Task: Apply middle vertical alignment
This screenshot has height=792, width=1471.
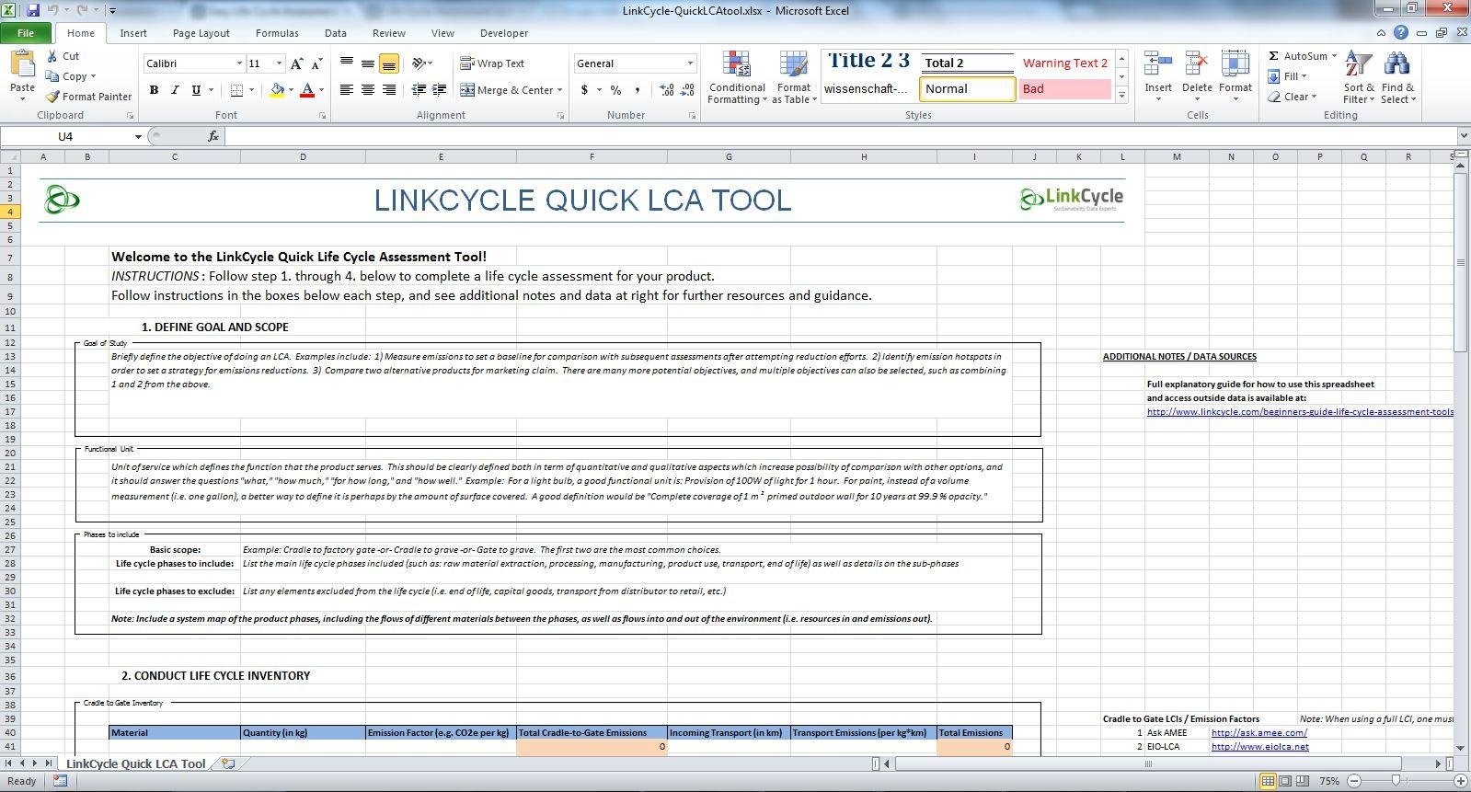Action: [368, 63]
